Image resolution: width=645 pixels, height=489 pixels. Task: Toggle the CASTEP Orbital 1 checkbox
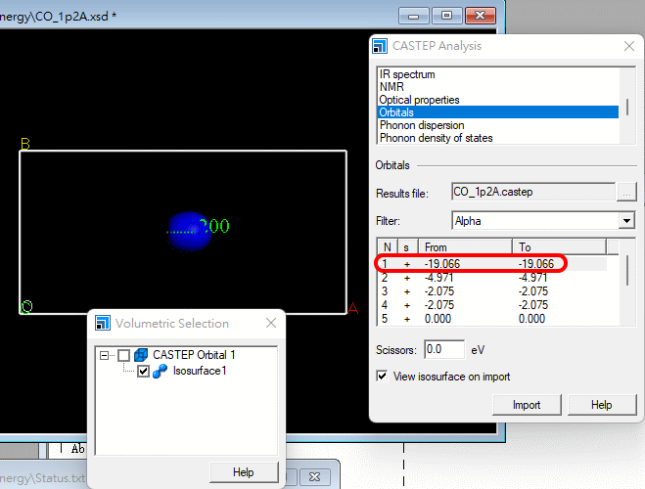click(x=123, y=355)
